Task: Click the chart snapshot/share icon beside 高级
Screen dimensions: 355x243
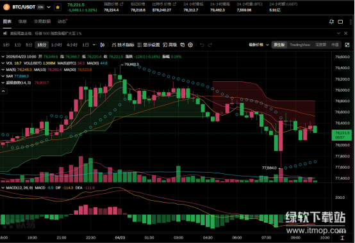Action: tap(182, 45)
